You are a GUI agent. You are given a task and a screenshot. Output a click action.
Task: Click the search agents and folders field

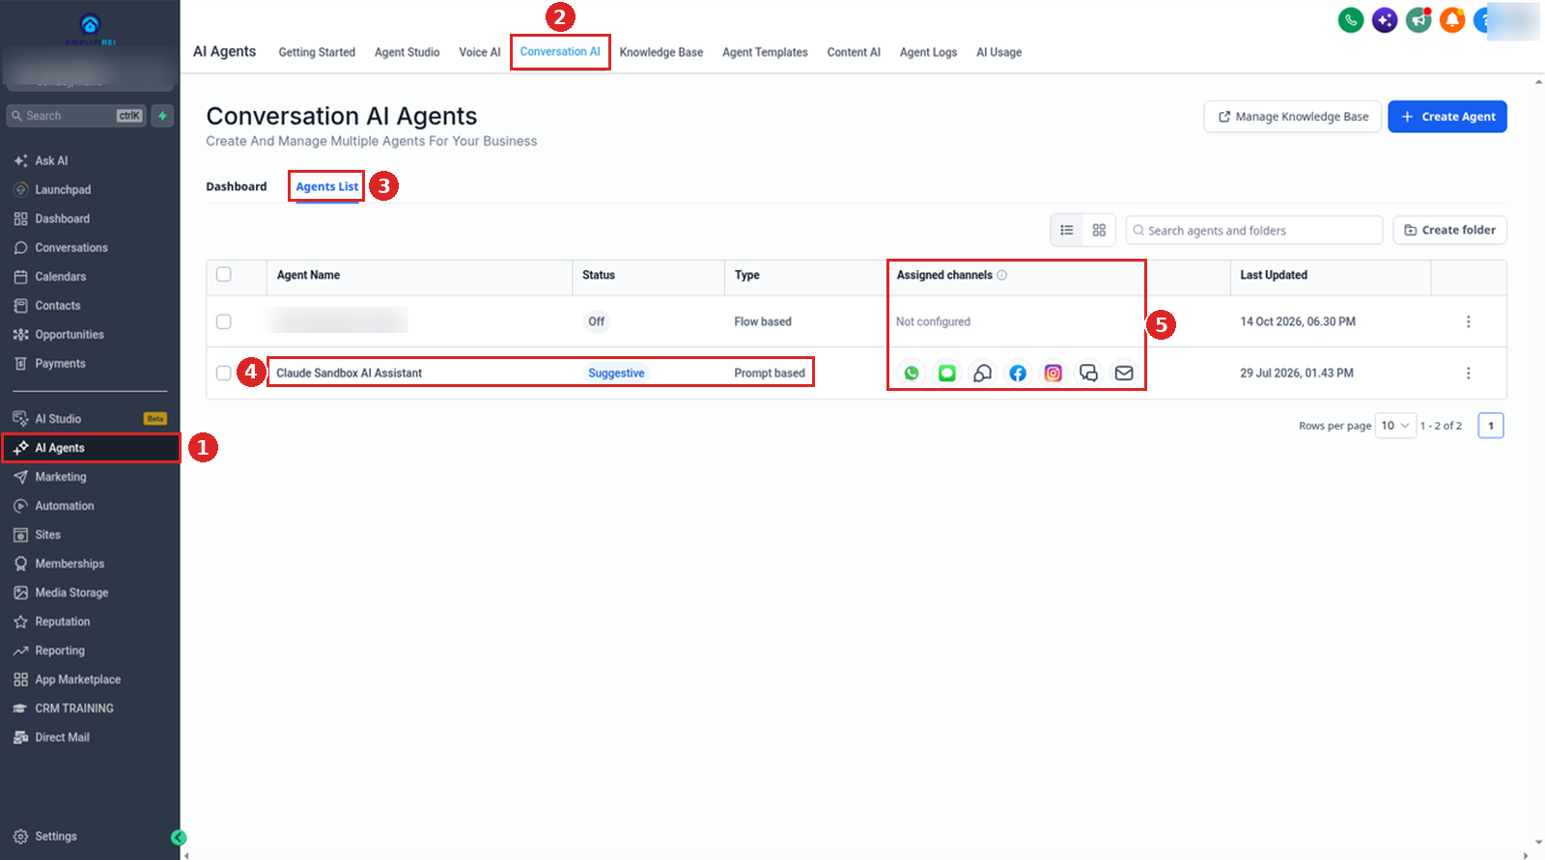1254,231
